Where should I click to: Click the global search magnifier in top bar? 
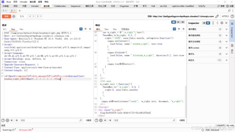coord(219,6)
